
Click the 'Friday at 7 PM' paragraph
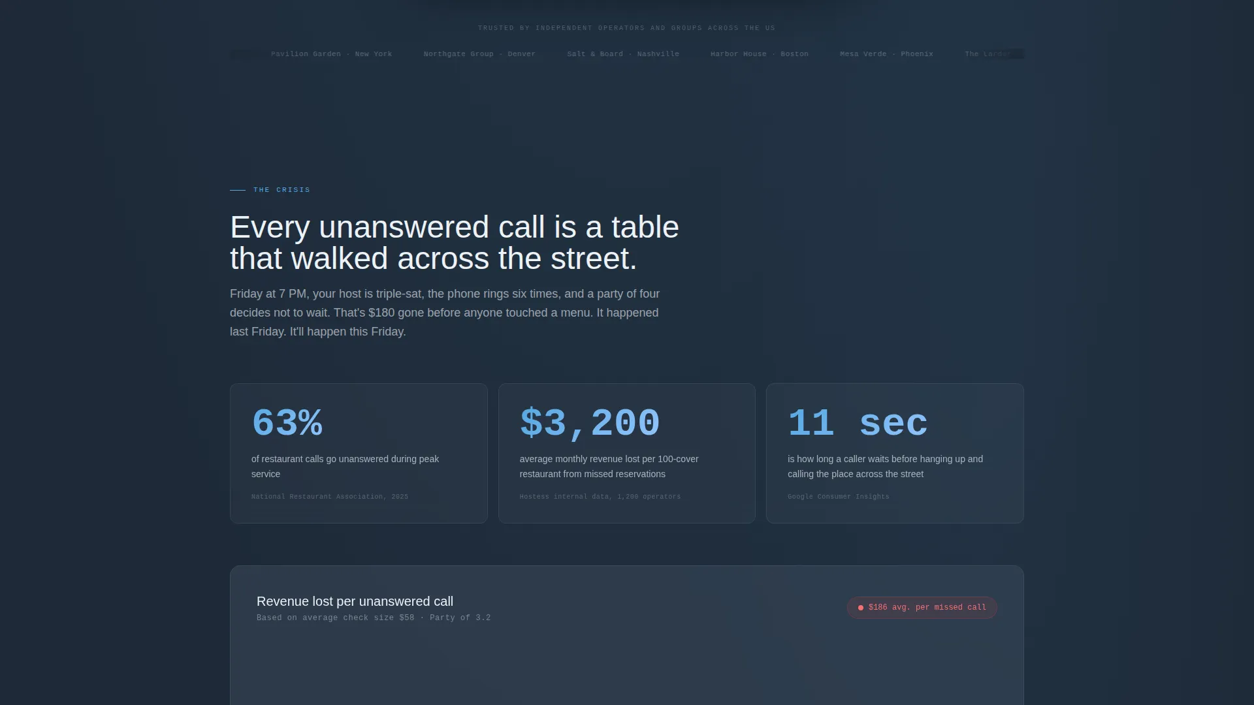pos(445,313)
